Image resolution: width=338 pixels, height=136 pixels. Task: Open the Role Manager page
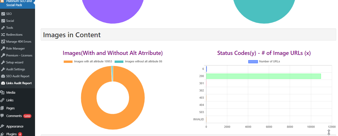(x=15, y=48)
